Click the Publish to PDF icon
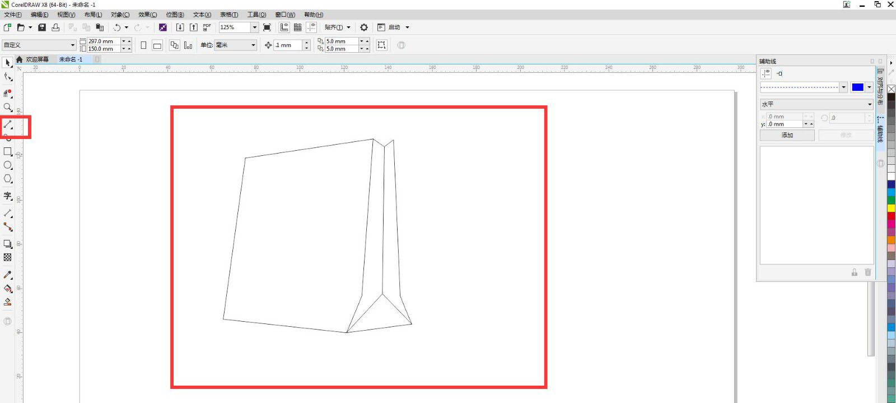Viewport: 896px width, 403px height. [x=207, y=27]
